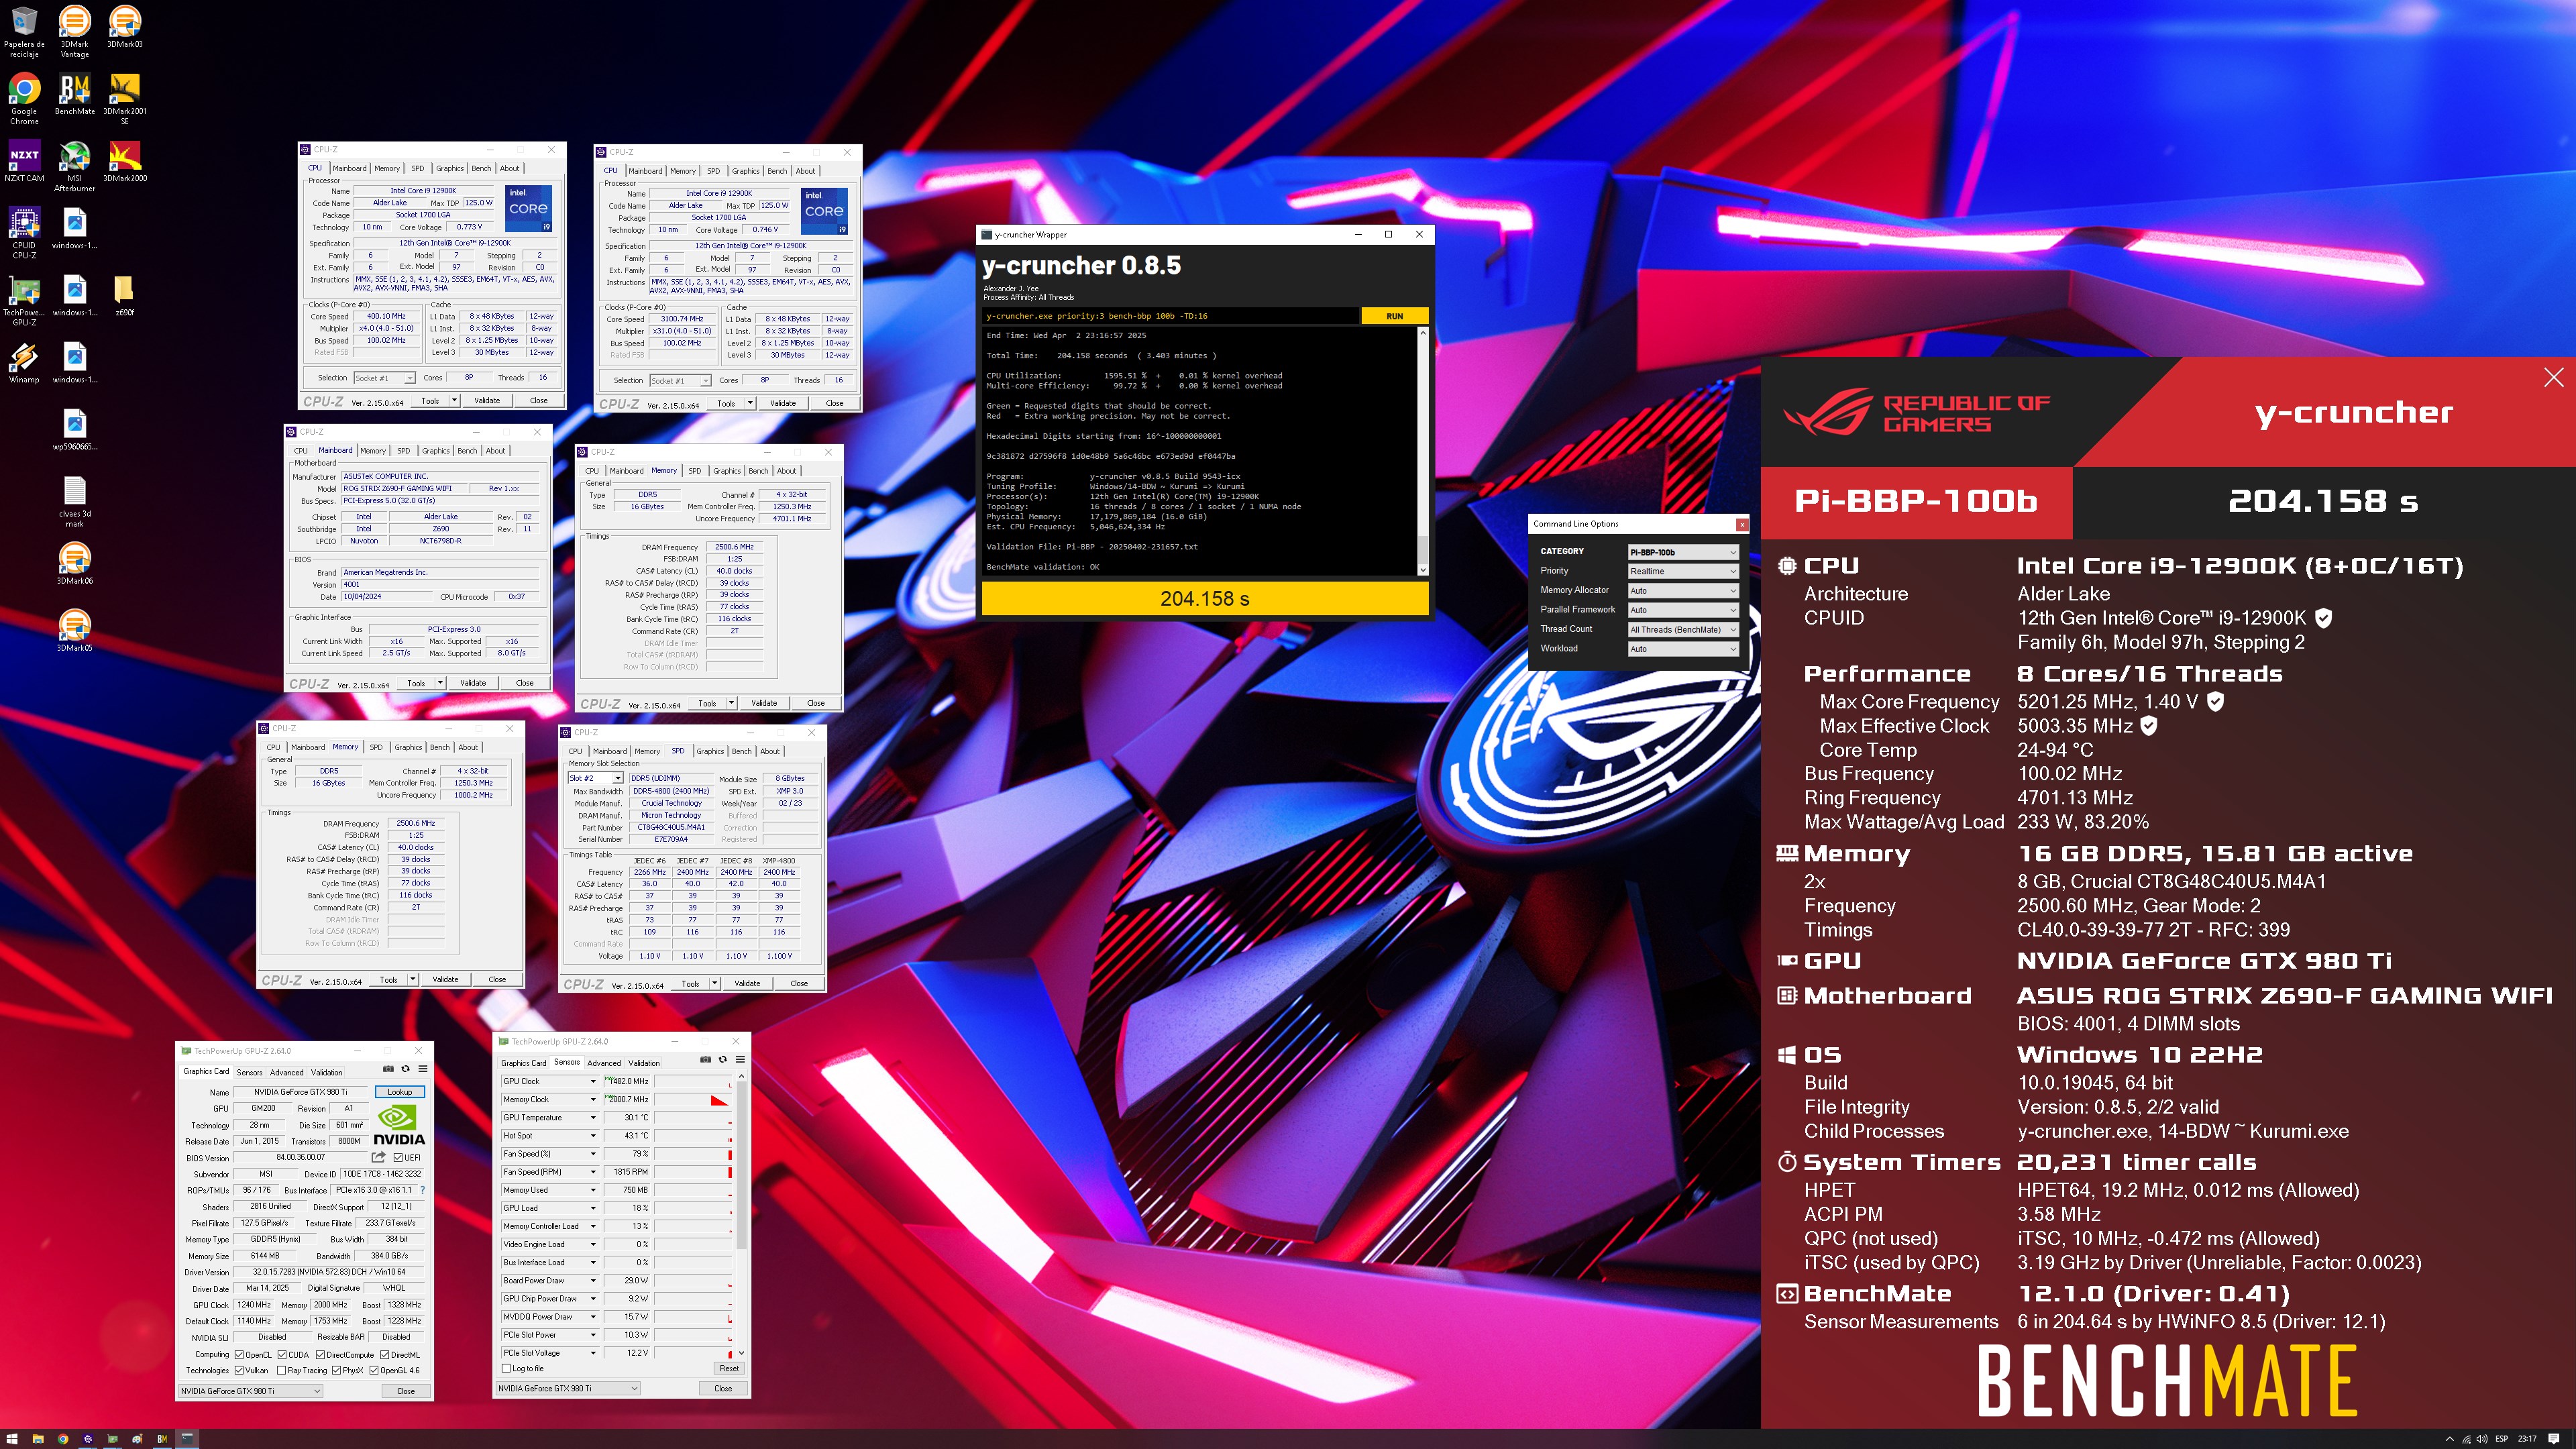Open Bench tab in CPU-Z Mainboard window
2576x1449 pixels.
coord(467,451)
